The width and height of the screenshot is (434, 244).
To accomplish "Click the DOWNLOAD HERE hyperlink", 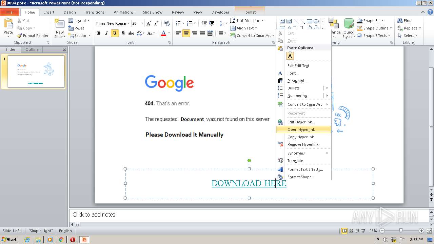I will point(249,183).
